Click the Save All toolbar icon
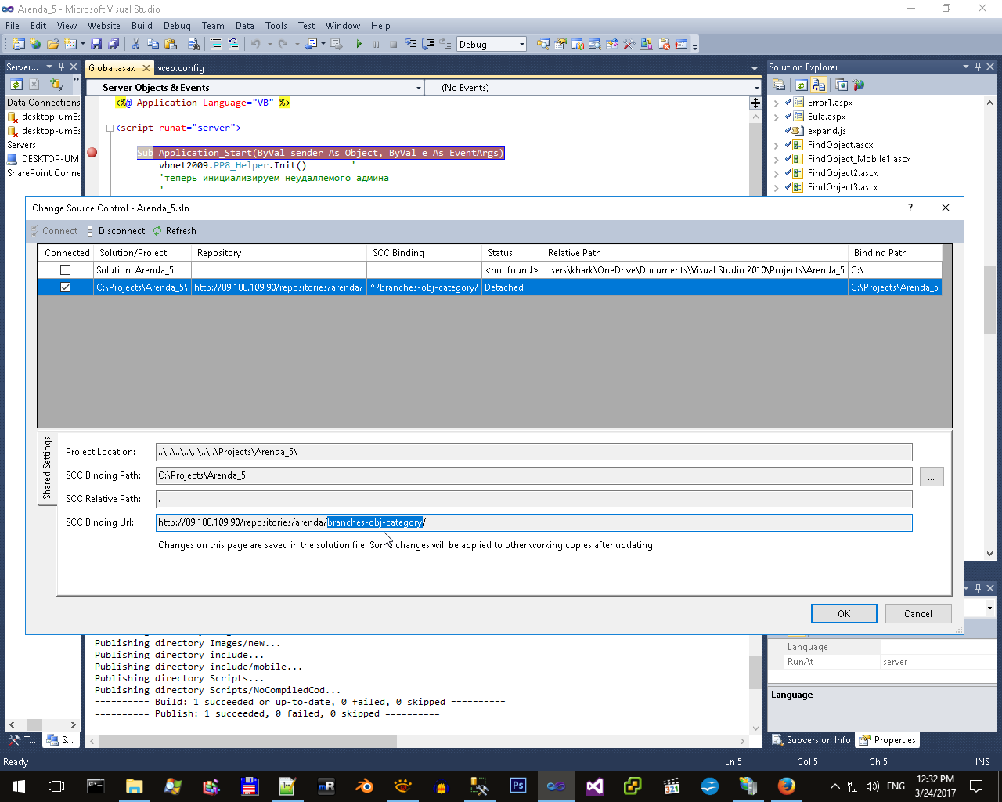The height and width of the screenshot is (802, 1002). pos(114,45)
